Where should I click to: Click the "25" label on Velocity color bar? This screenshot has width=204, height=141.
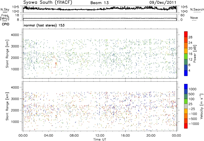click(190, 104)
